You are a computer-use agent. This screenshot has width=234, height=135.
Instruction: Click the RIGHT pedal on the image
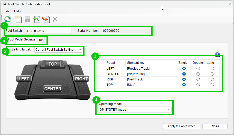coord(81,79)
